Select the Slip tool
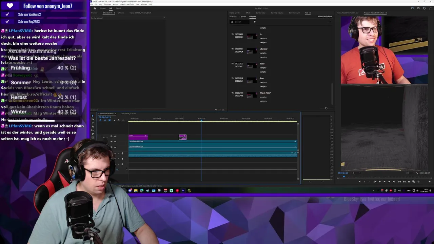This screenshot has height=244, width=434. click(x=93, y=130)
